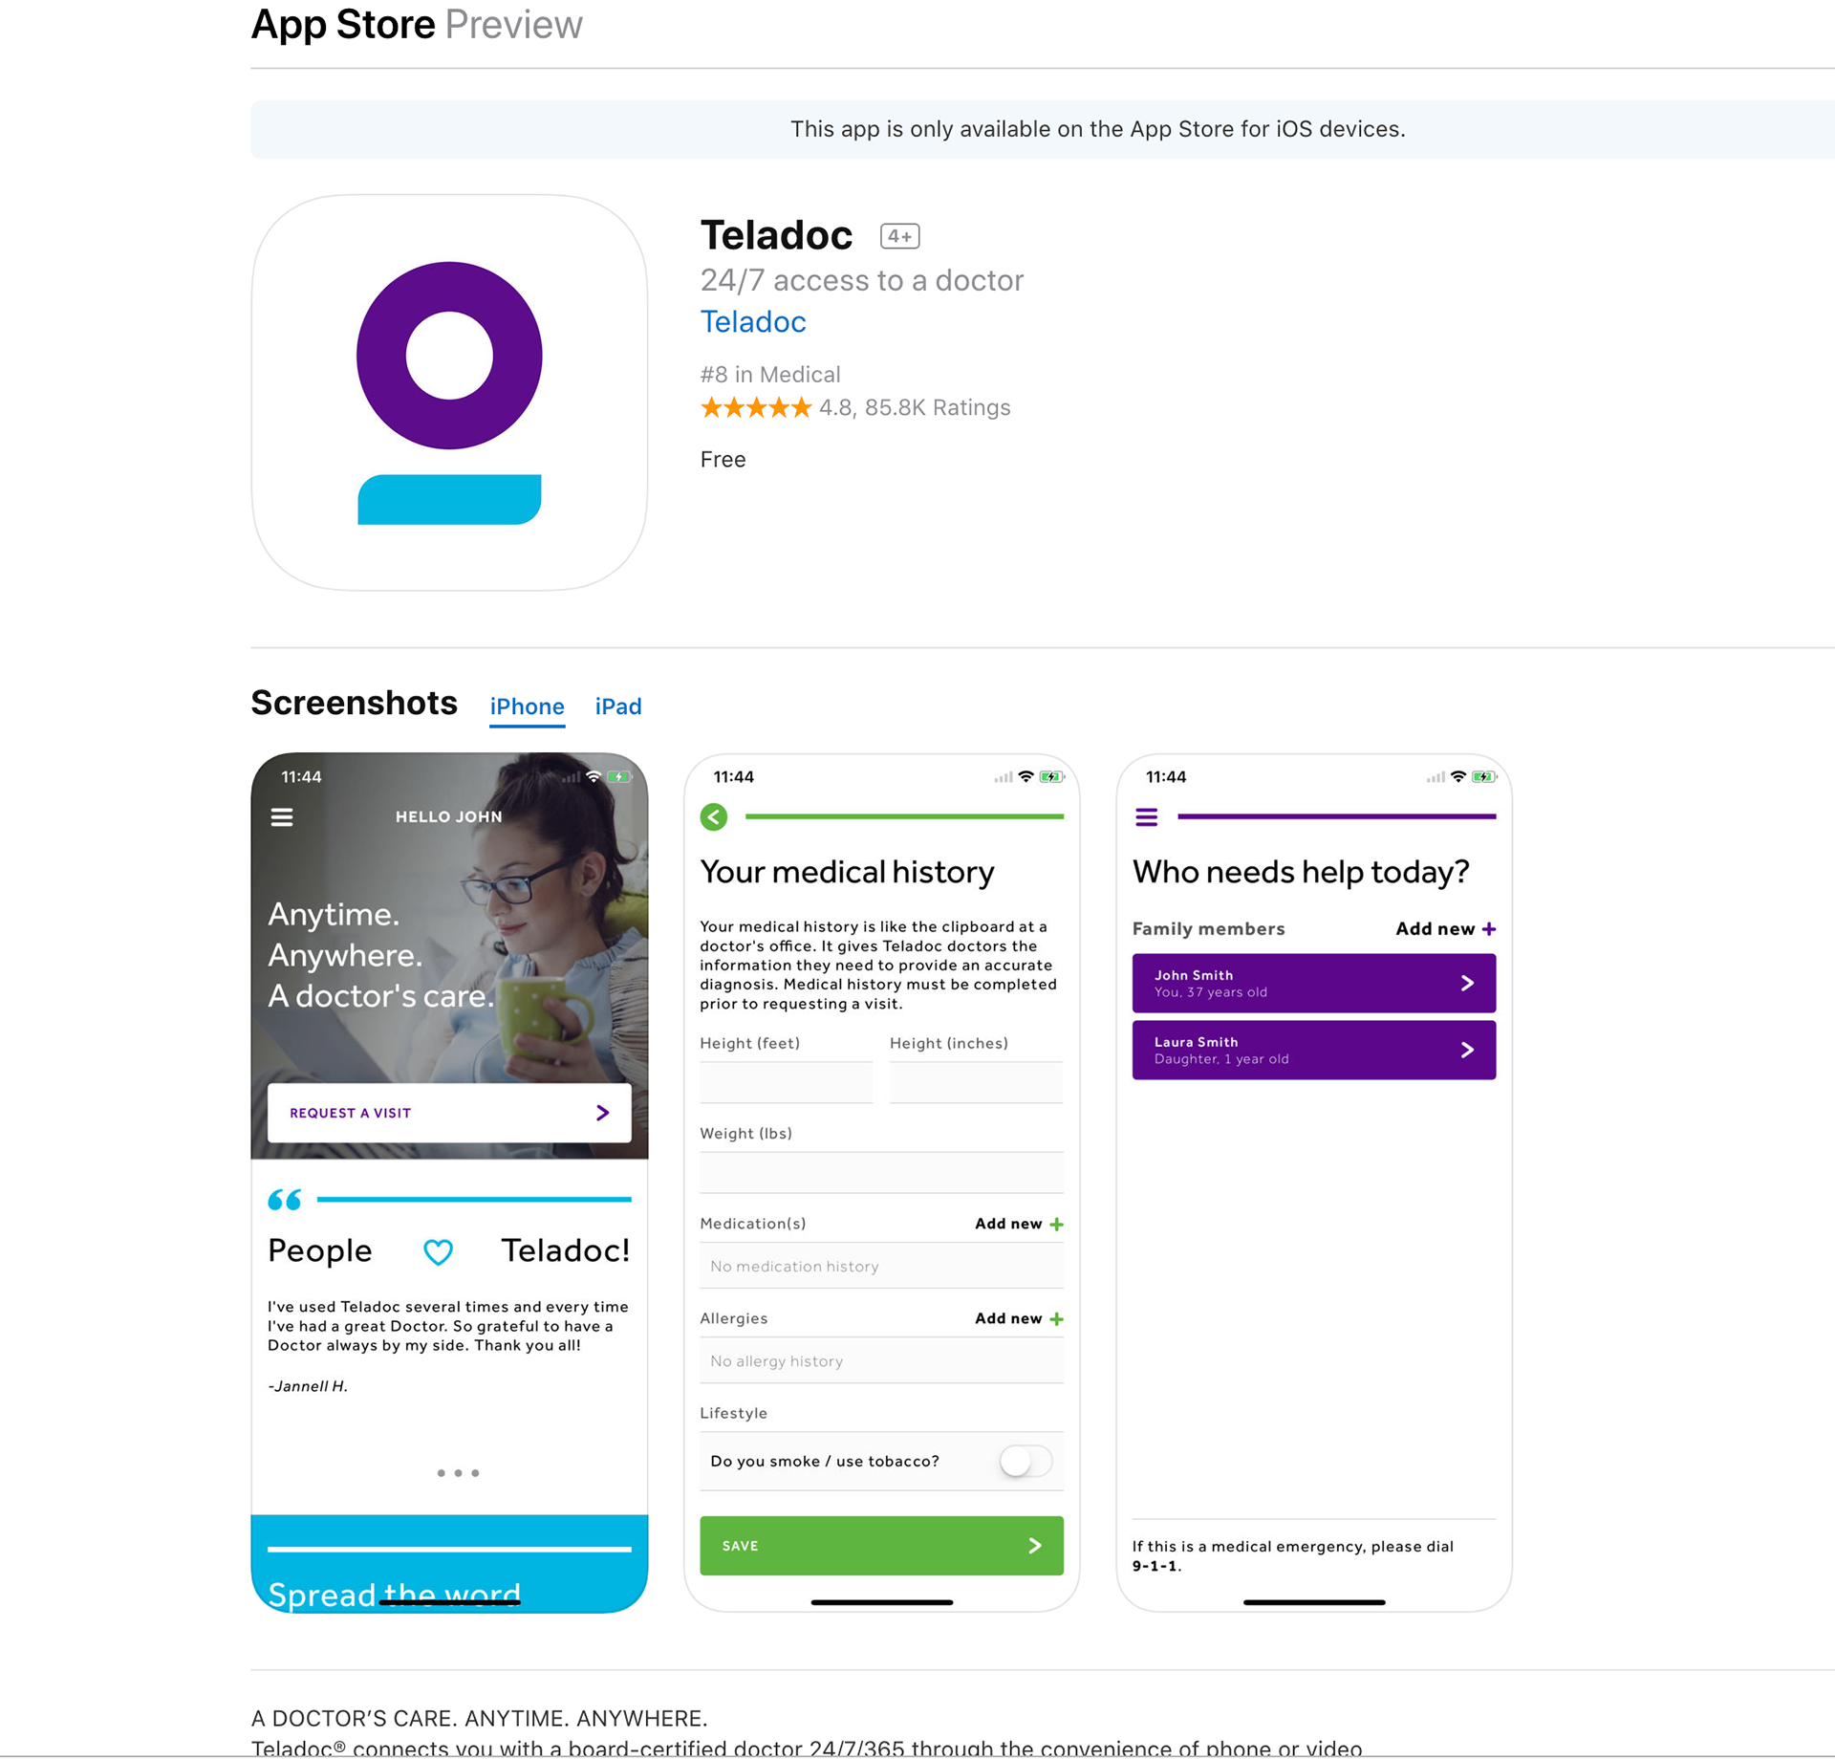Click the pagination dots under the testimonial
This screenshot has width=1835, height=1759.
tap(458, 1473)
